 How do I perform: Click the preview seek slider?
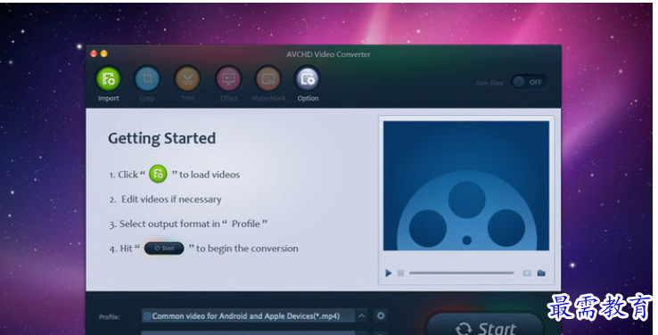click(x=462, y=273)
